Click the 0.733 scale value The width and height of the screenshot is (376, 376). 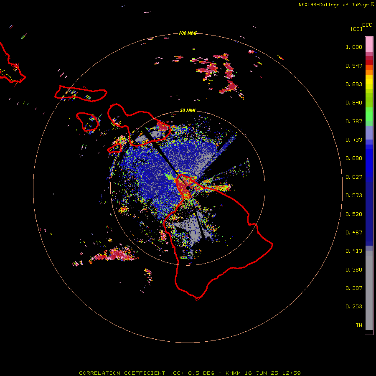[354, 140]
